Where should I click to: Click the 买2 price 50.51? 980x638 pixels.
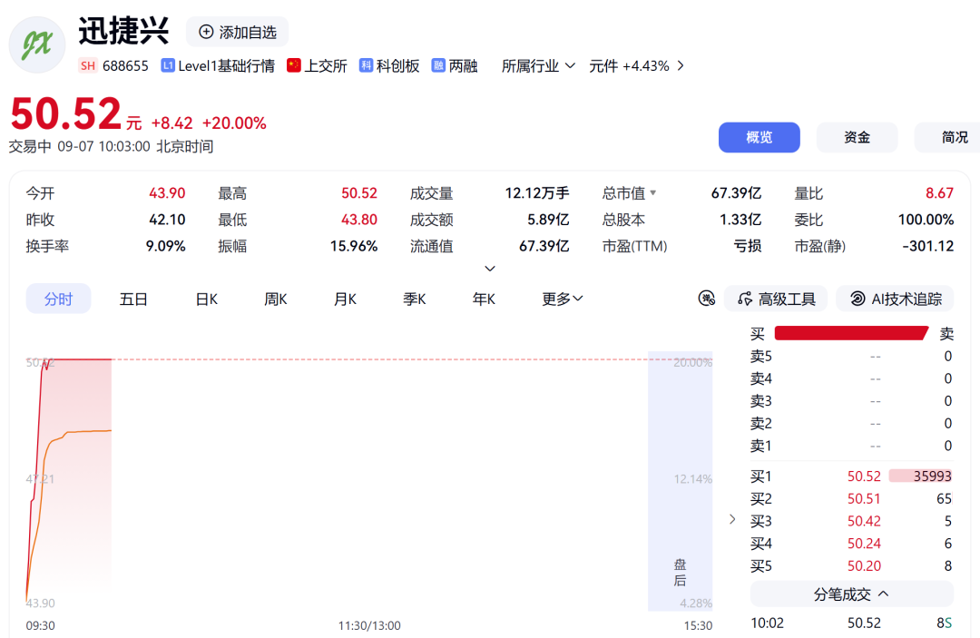click(x=864, y=498)
